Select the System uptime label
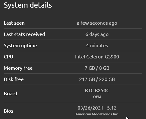Screen dimensions: 146x119 pos(20,46)
